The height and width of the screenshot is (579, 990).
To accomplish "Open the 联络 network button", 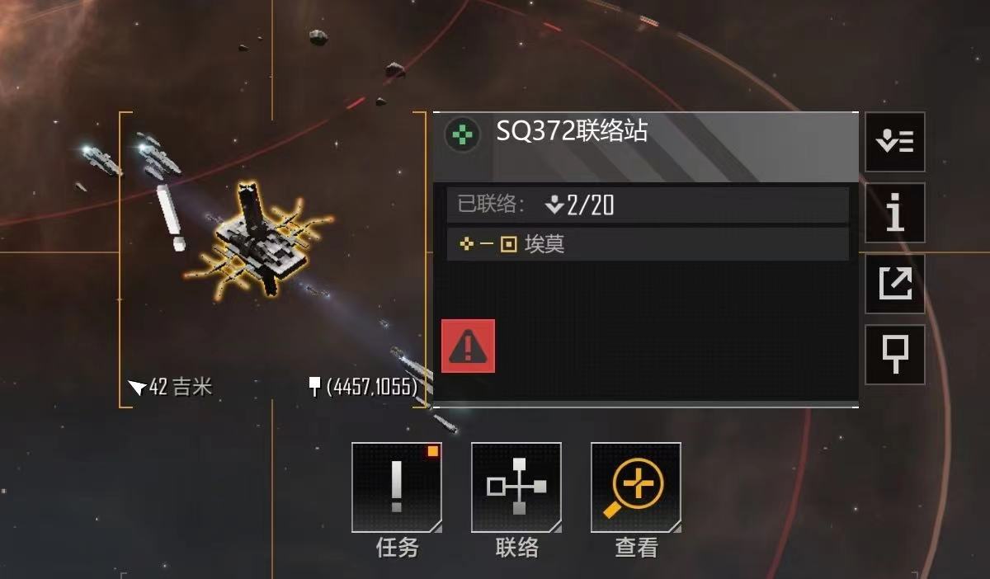I will [516, 487].
